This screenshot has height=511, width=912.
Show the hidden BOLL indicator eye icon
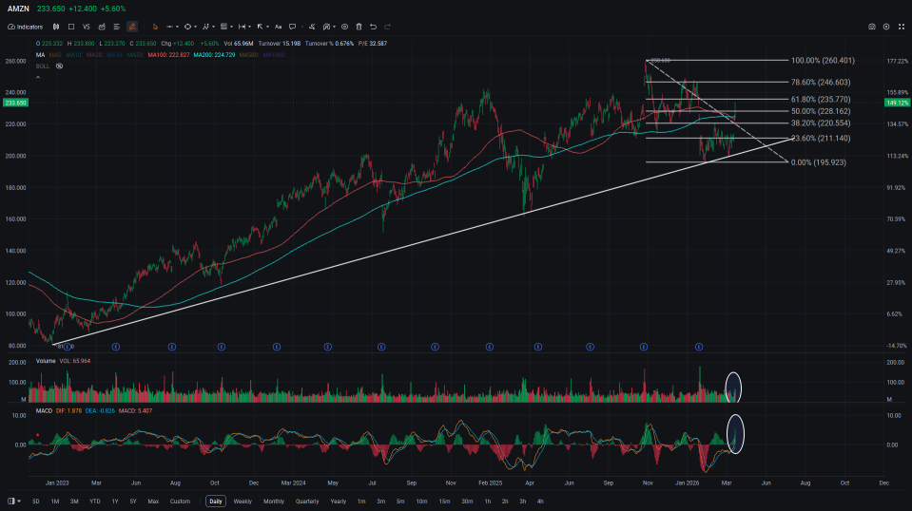tap(59, 66)
